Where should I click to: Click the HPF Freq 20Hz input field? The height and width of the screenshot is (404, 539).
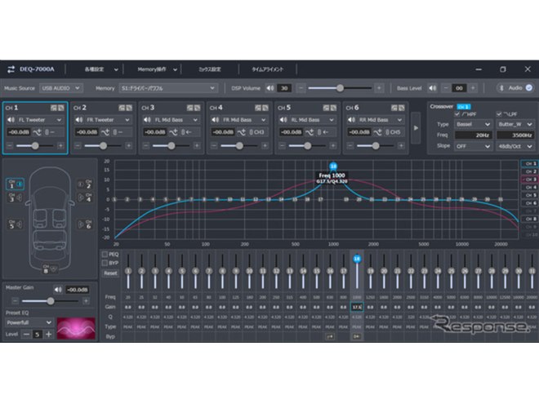tap(474, 135)
